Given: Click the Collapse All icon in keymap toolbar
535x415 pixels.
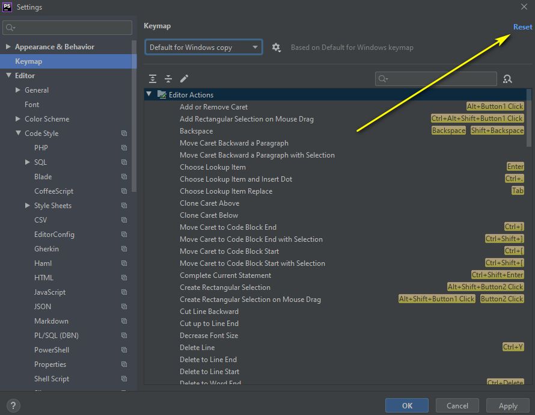Looking at the screenshot, I should [168, 79].
